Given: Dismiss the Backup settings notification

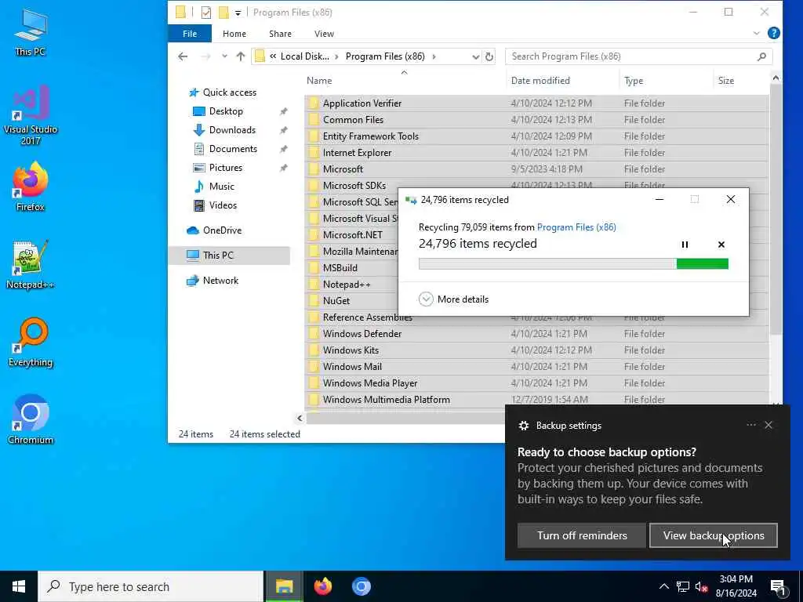Looking at the screenshot, I should [x=768, y=425].
